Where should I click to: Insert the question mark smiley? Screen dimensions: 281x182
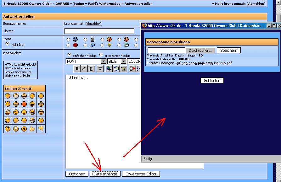(x=8, y=129)
